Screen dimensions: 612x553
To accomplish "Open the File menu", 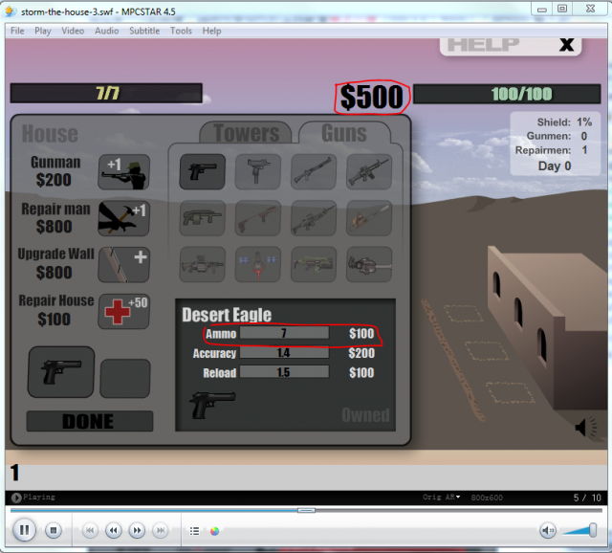I will [x=17, y=31].
